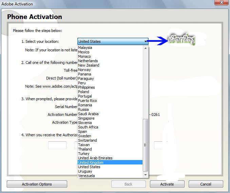Viewport: 230px width, 193px height.
Task: Choose Norway from the country list
Action: pyautogui.click(x=110, y=70)
